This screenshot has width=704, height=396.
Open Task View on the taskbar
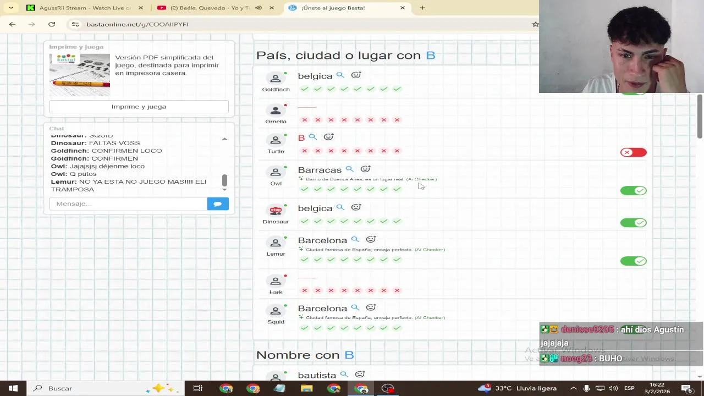197,388
